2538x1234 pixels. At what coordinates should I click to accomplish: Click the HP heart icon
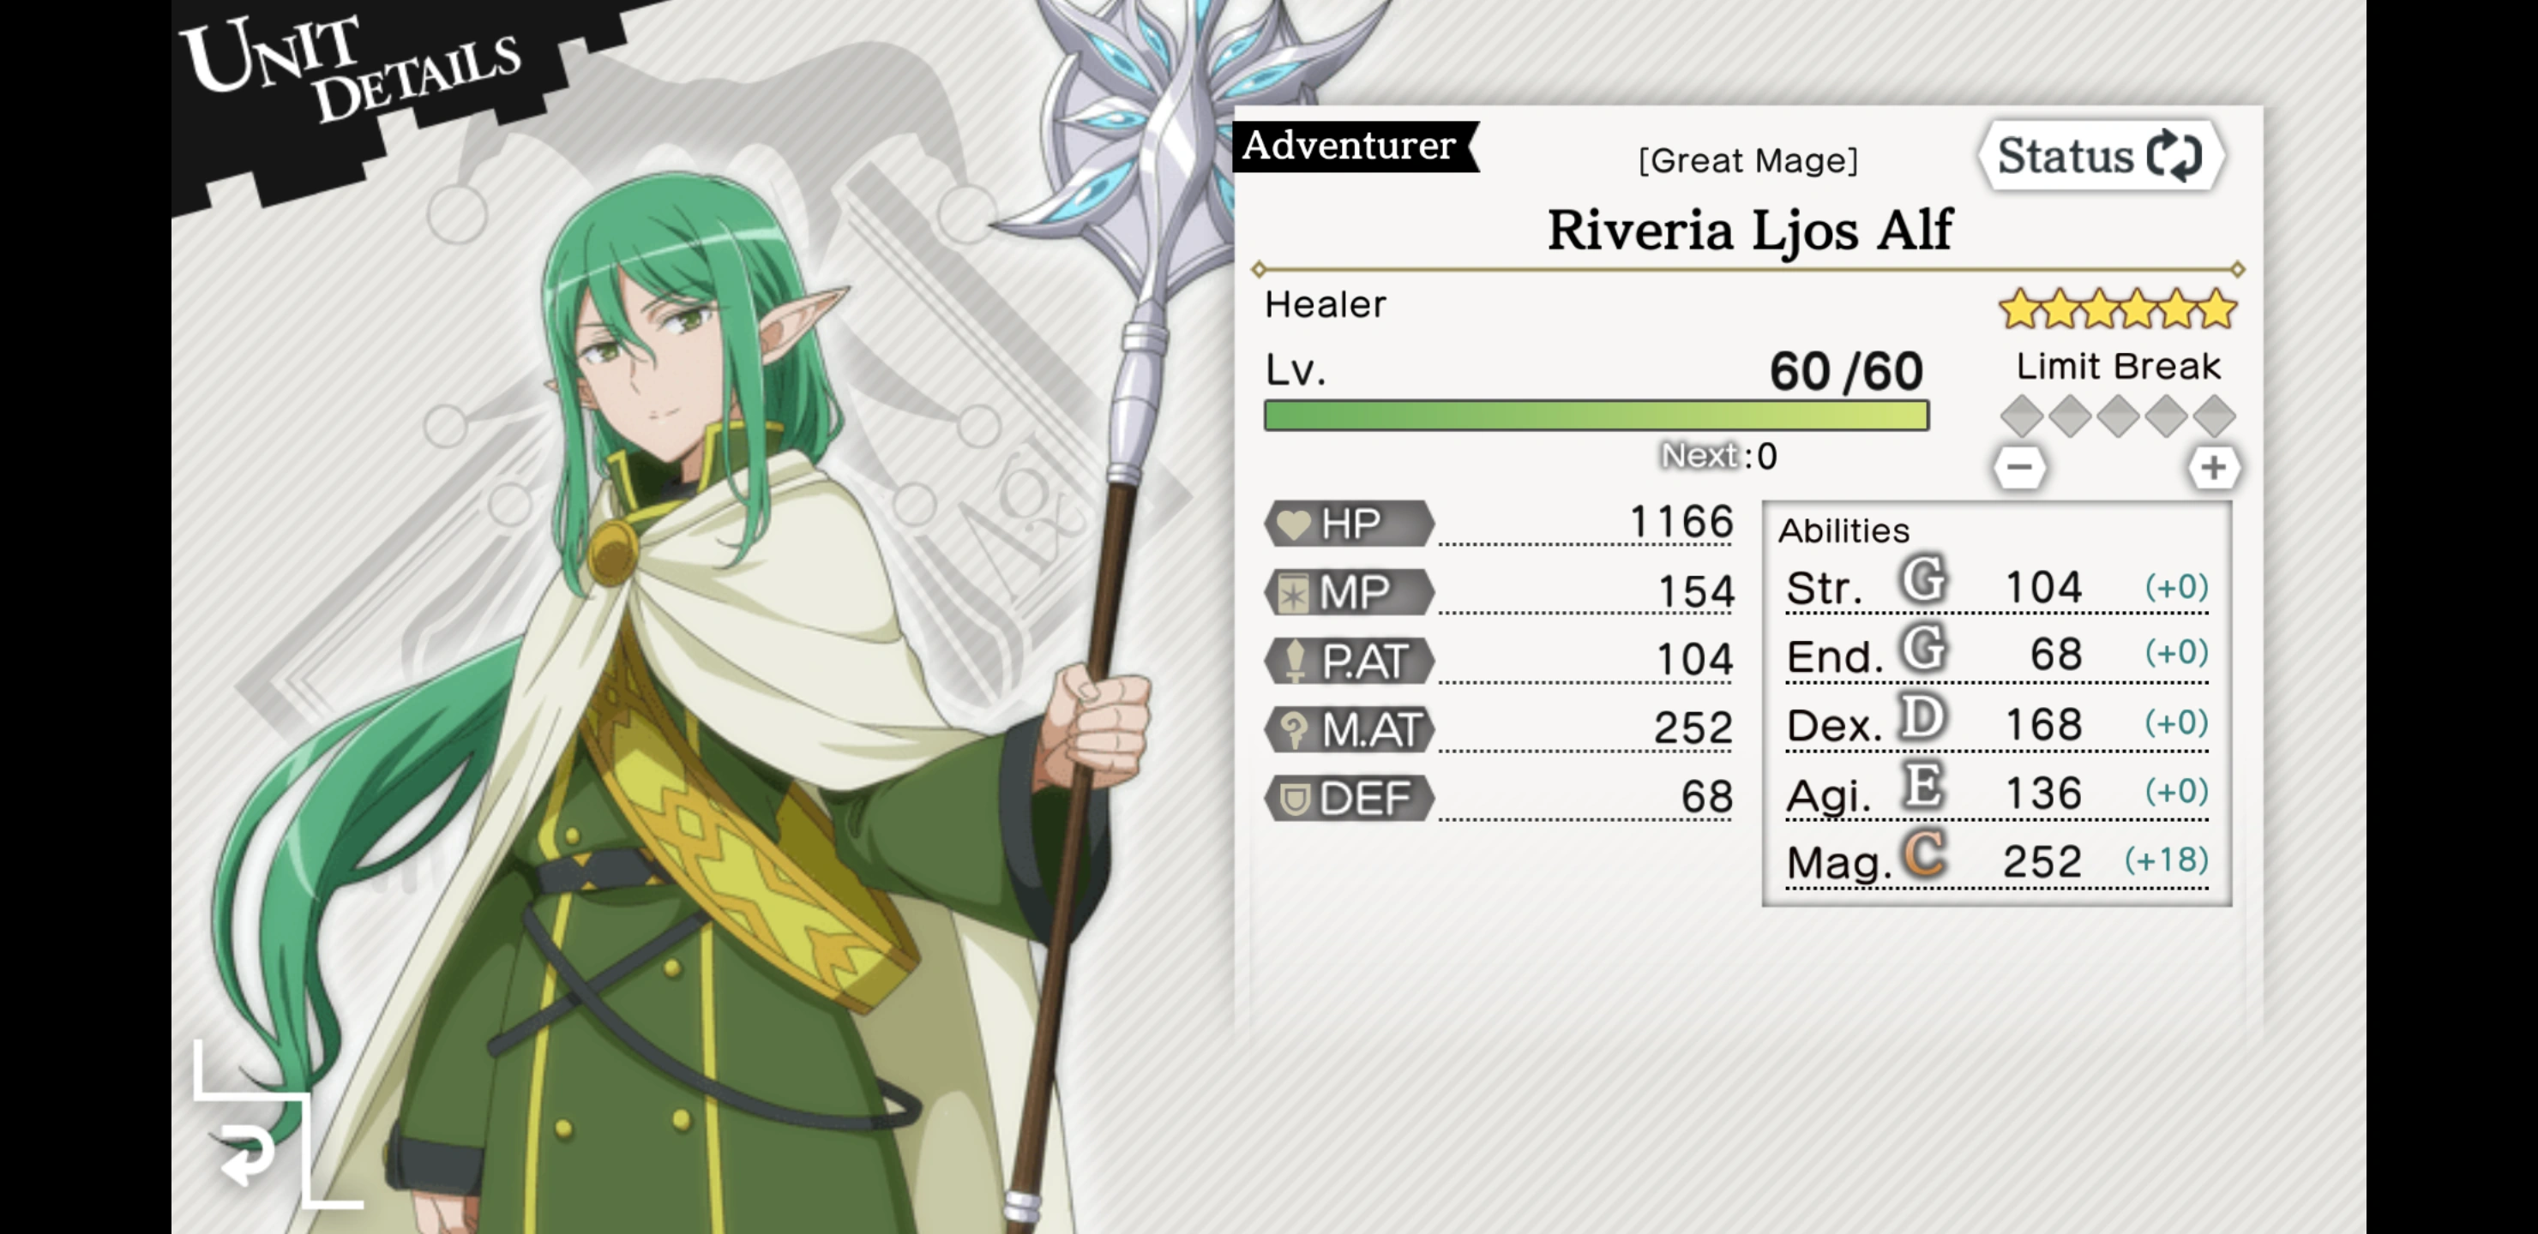point(1294,523)
